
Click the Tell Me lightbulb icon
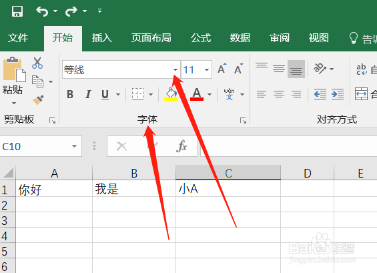[x=353, y=38]
